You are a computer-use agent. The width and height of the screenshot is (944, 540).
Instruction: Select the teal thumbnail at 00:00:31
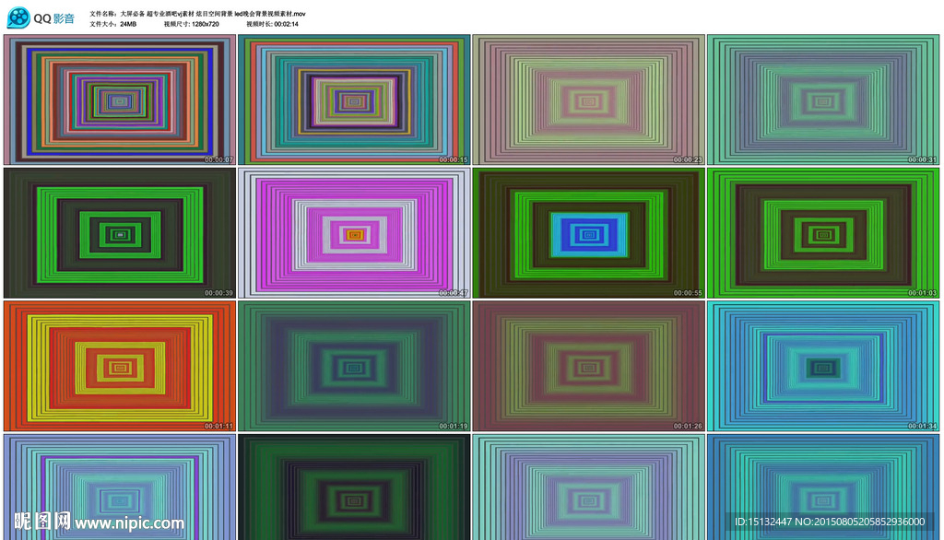click(823, 100)
